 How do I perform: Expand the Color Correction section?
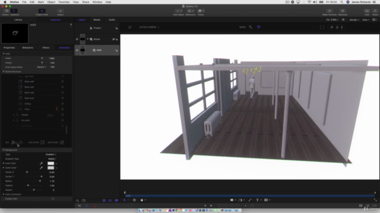tap(4, 194)
